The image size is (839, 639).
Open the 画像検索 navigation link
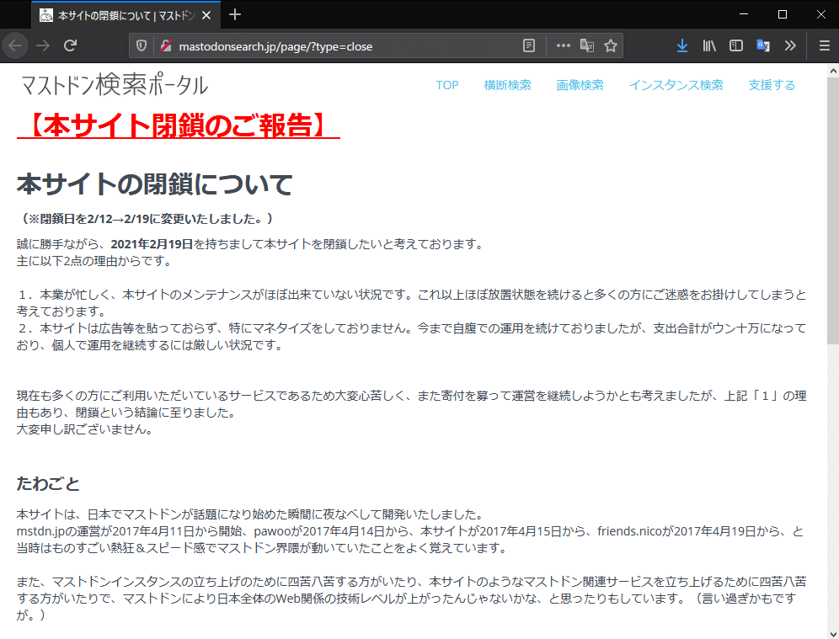click(580, 85)
